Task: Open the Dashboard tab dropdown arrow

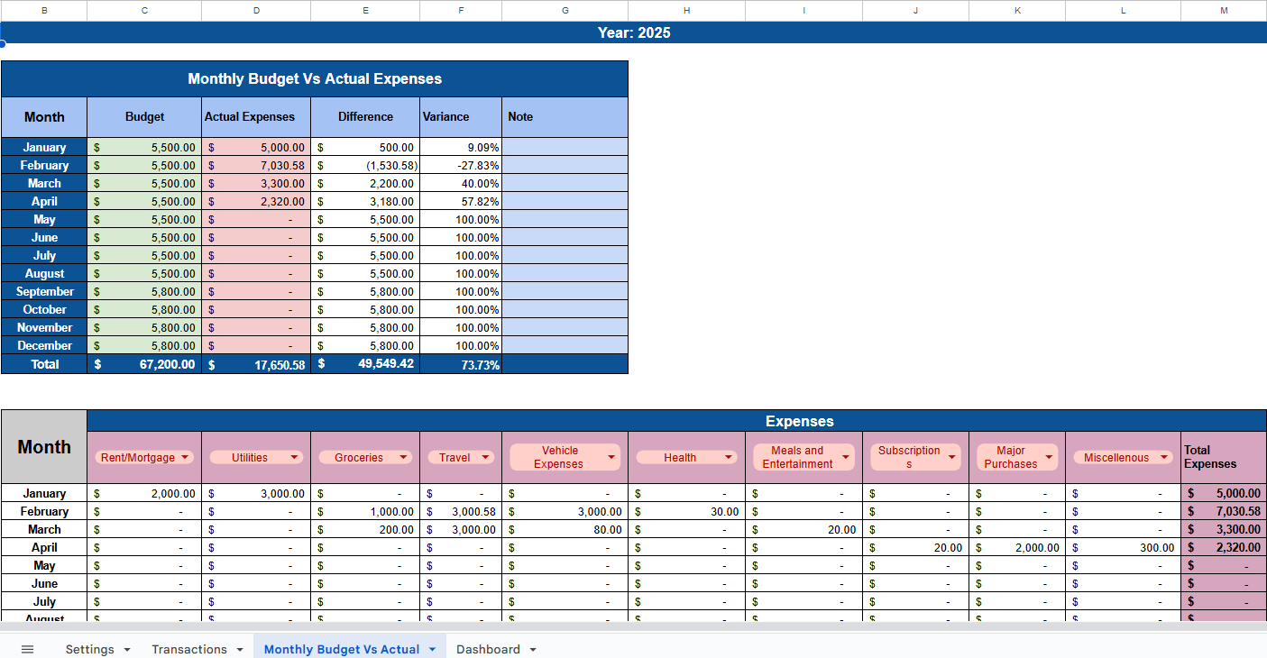Action: click(532, 649)
